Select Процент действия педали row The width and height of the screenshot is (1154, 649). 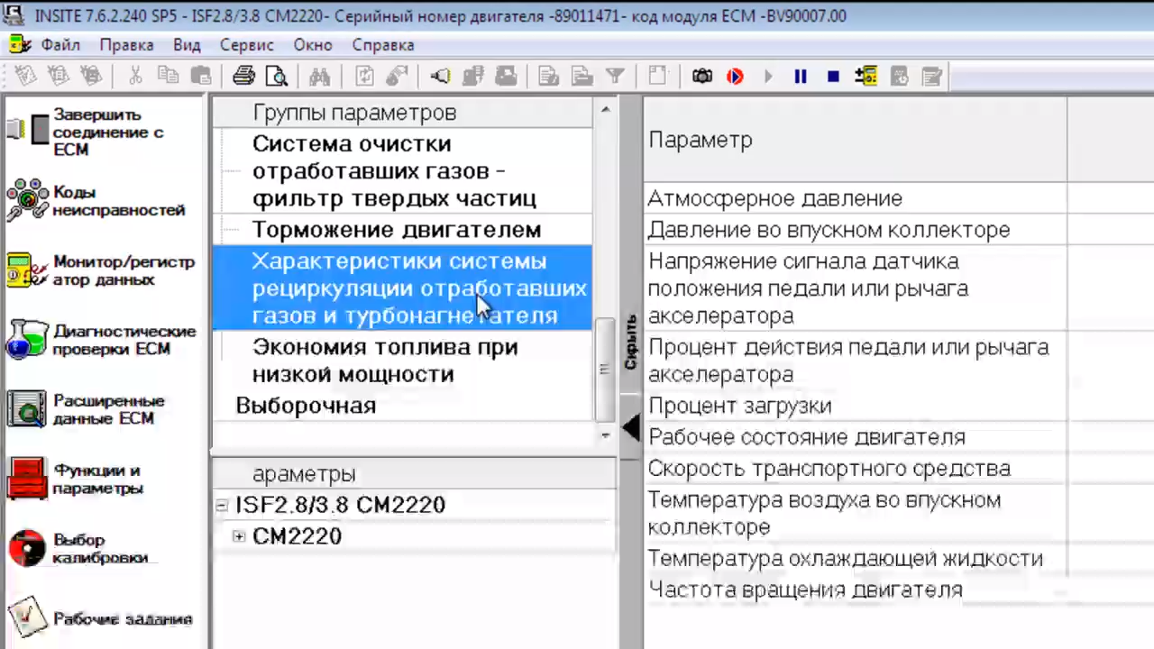[x=855, y=361]
